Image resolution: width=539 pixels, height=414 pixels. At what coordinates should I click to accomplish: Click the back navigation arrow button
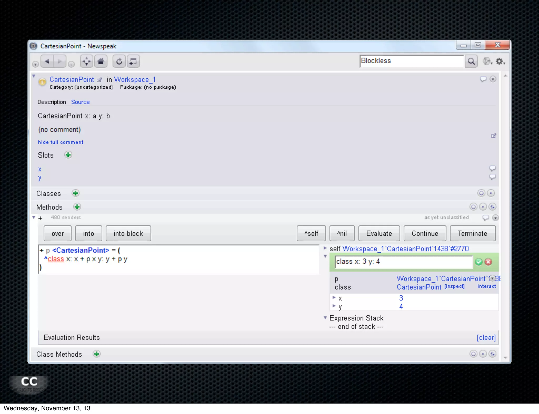tap(47, 61)
